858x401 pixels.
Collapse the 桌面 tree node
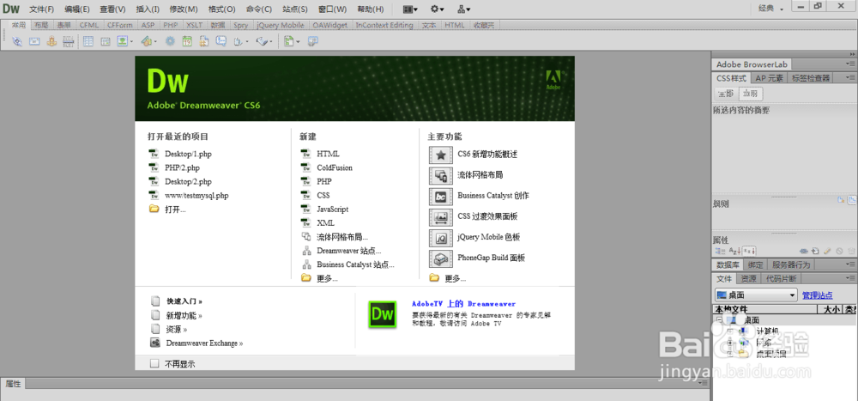coord(720,320)
